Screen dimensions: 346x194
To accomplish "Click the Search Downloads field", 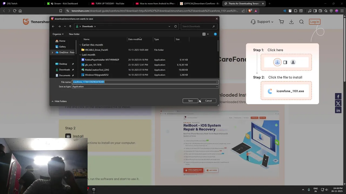I will coord(199,26).
